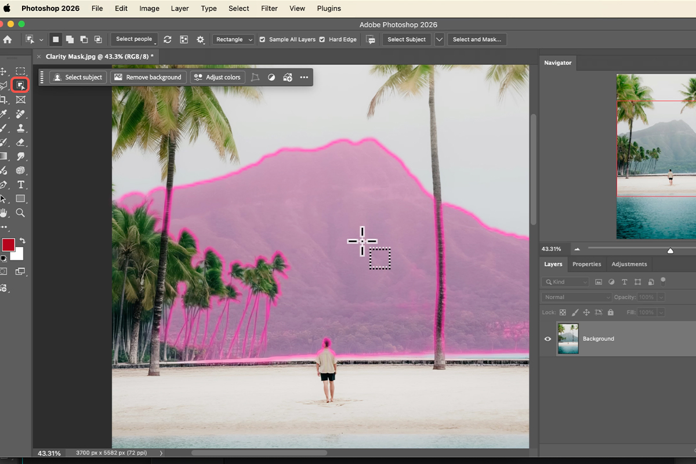Screen dimensions: 696x464
Task: Click the refresh object finder icon
Action: [x=168, y=39]
